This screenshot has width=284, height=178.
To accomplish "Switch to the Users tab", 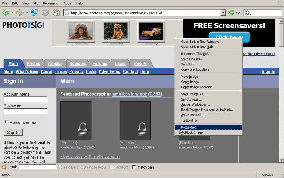I will pyautogui.click(x=120, y=64).
